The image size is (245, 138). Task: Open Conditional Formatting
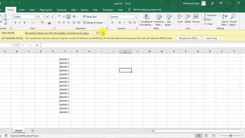[146, 20]
